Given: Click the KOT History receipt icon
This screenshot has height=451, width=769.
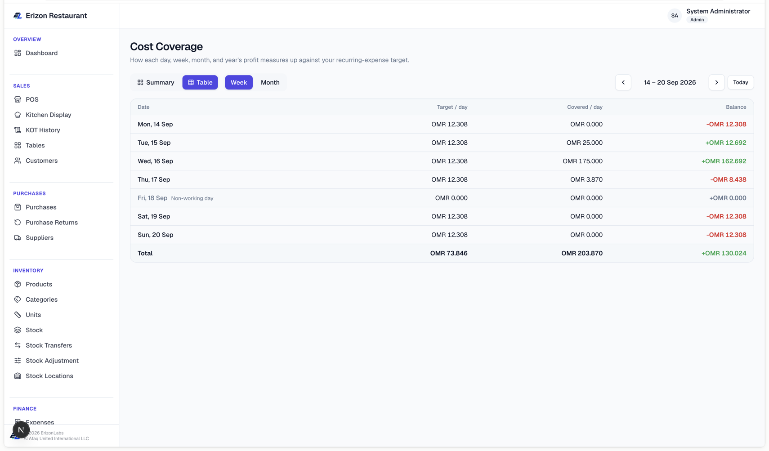Looking at the screenshot, I should tap(18, 130).
